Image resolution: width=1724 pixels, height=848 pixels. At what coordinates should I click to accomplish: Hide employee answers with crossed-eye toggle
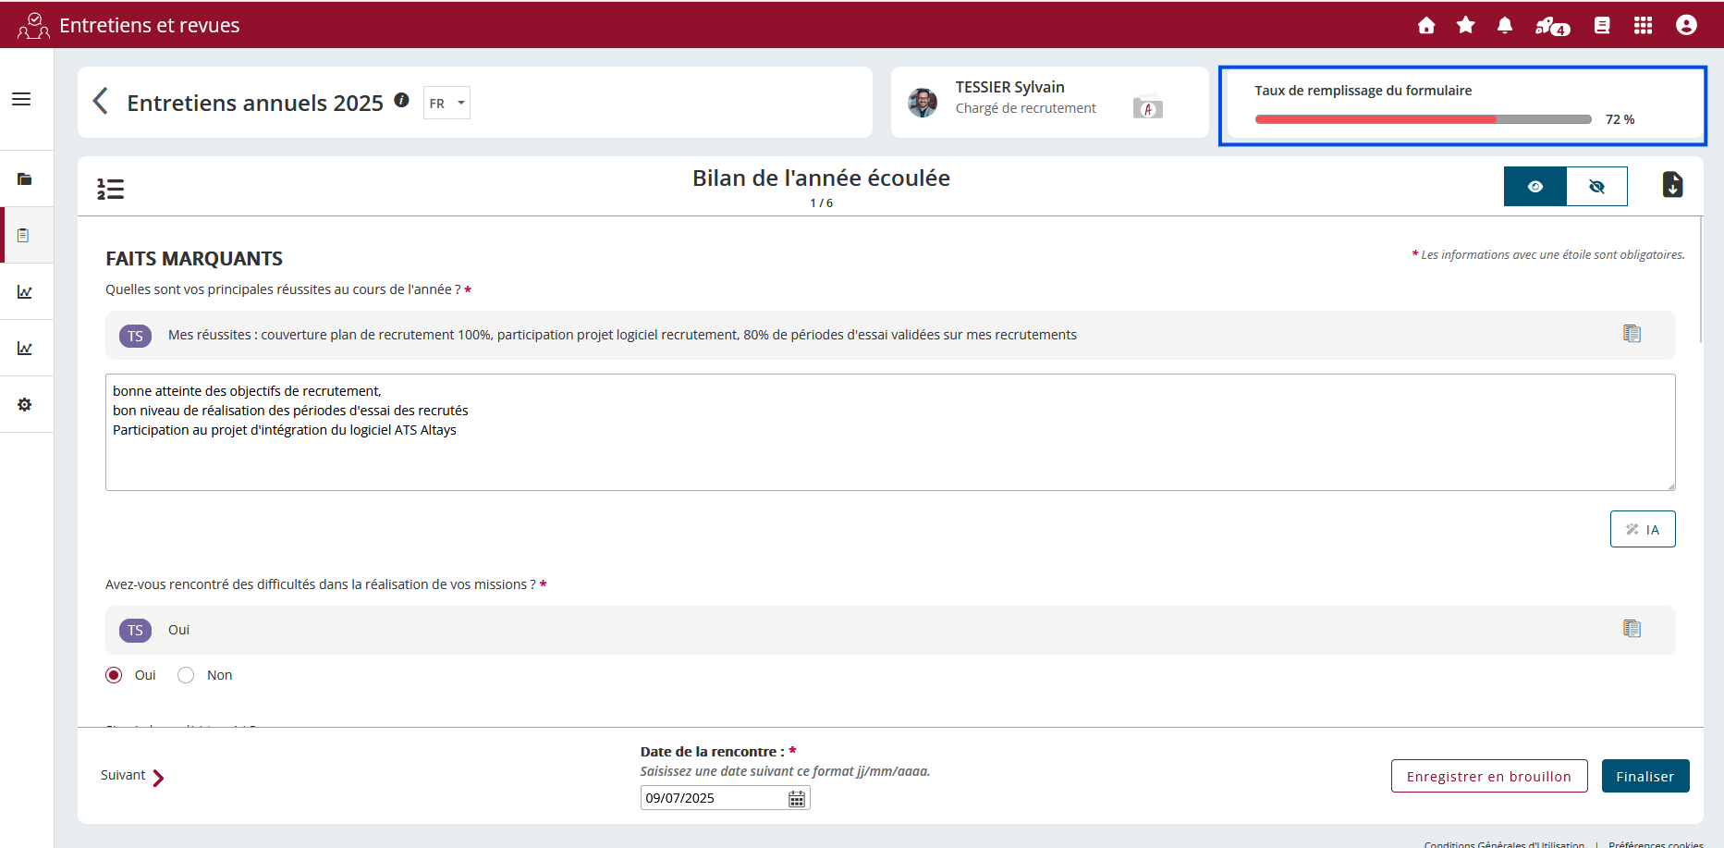pyautogui.click(x=1596, y=187)
